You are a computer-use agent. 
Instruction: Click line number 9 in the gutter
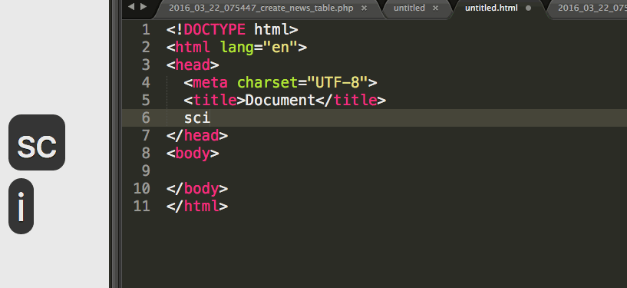(x=146, y=170)
